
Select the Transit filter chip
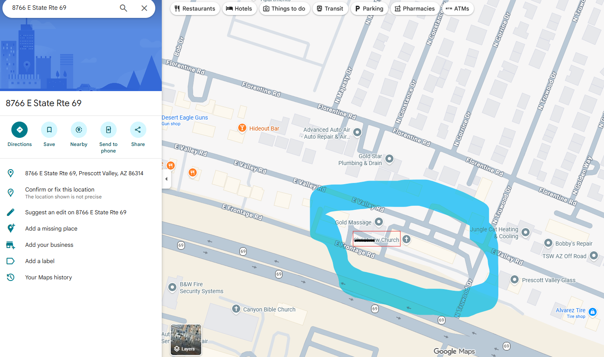(x=330, y=9)
